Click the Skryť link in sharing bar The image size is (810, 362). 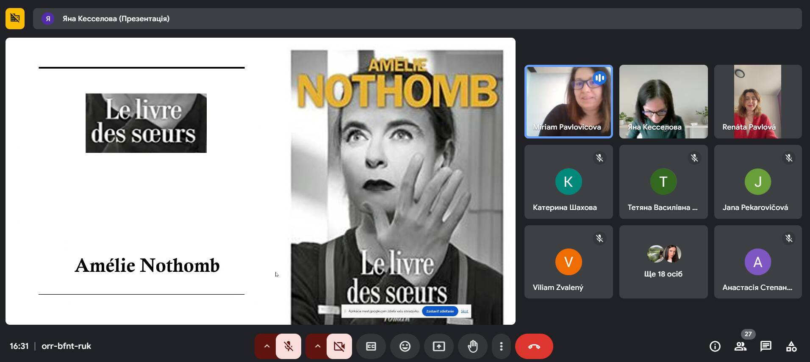pos(464,311)
